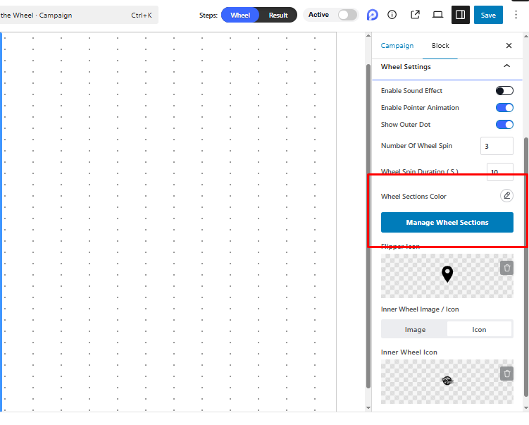Open the Optin campaign icon in toolbar
Viewport: 529px width, 425px height.
tap(372, 15)
